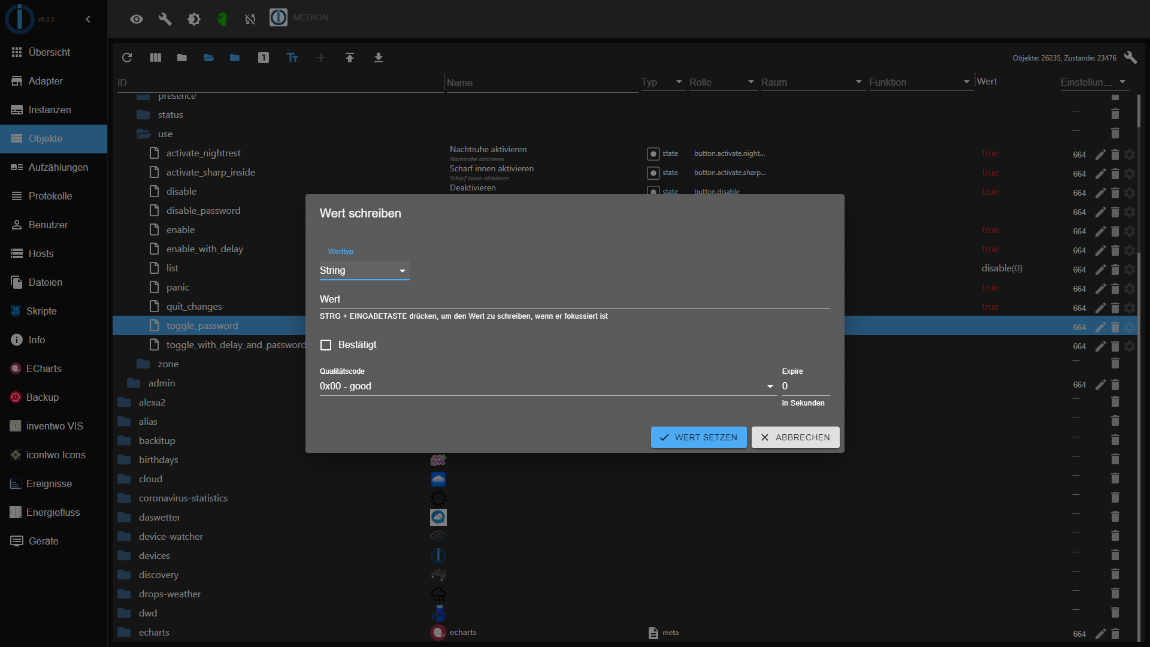This screenshot has height=647, width=1150.
Task: Open Skripte in the sidebar
Action: [x=53, y=311]
